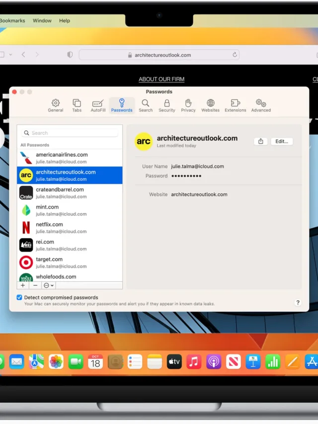Open Keynote from the Dock
This screenshot has height=424, width=318.
(253, 361)
